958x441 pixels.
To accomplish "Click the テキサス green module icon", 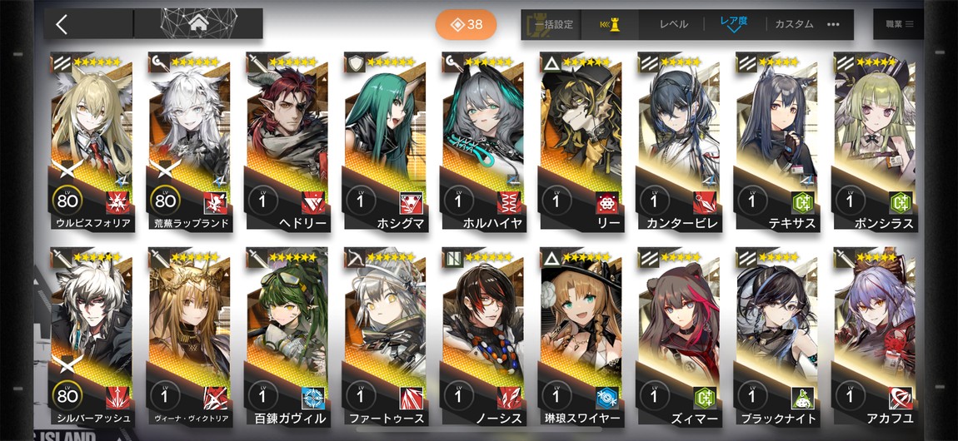I will click(802, 202).
